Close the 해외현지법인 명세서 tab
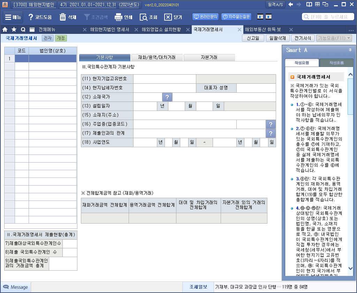 point(136,30)
